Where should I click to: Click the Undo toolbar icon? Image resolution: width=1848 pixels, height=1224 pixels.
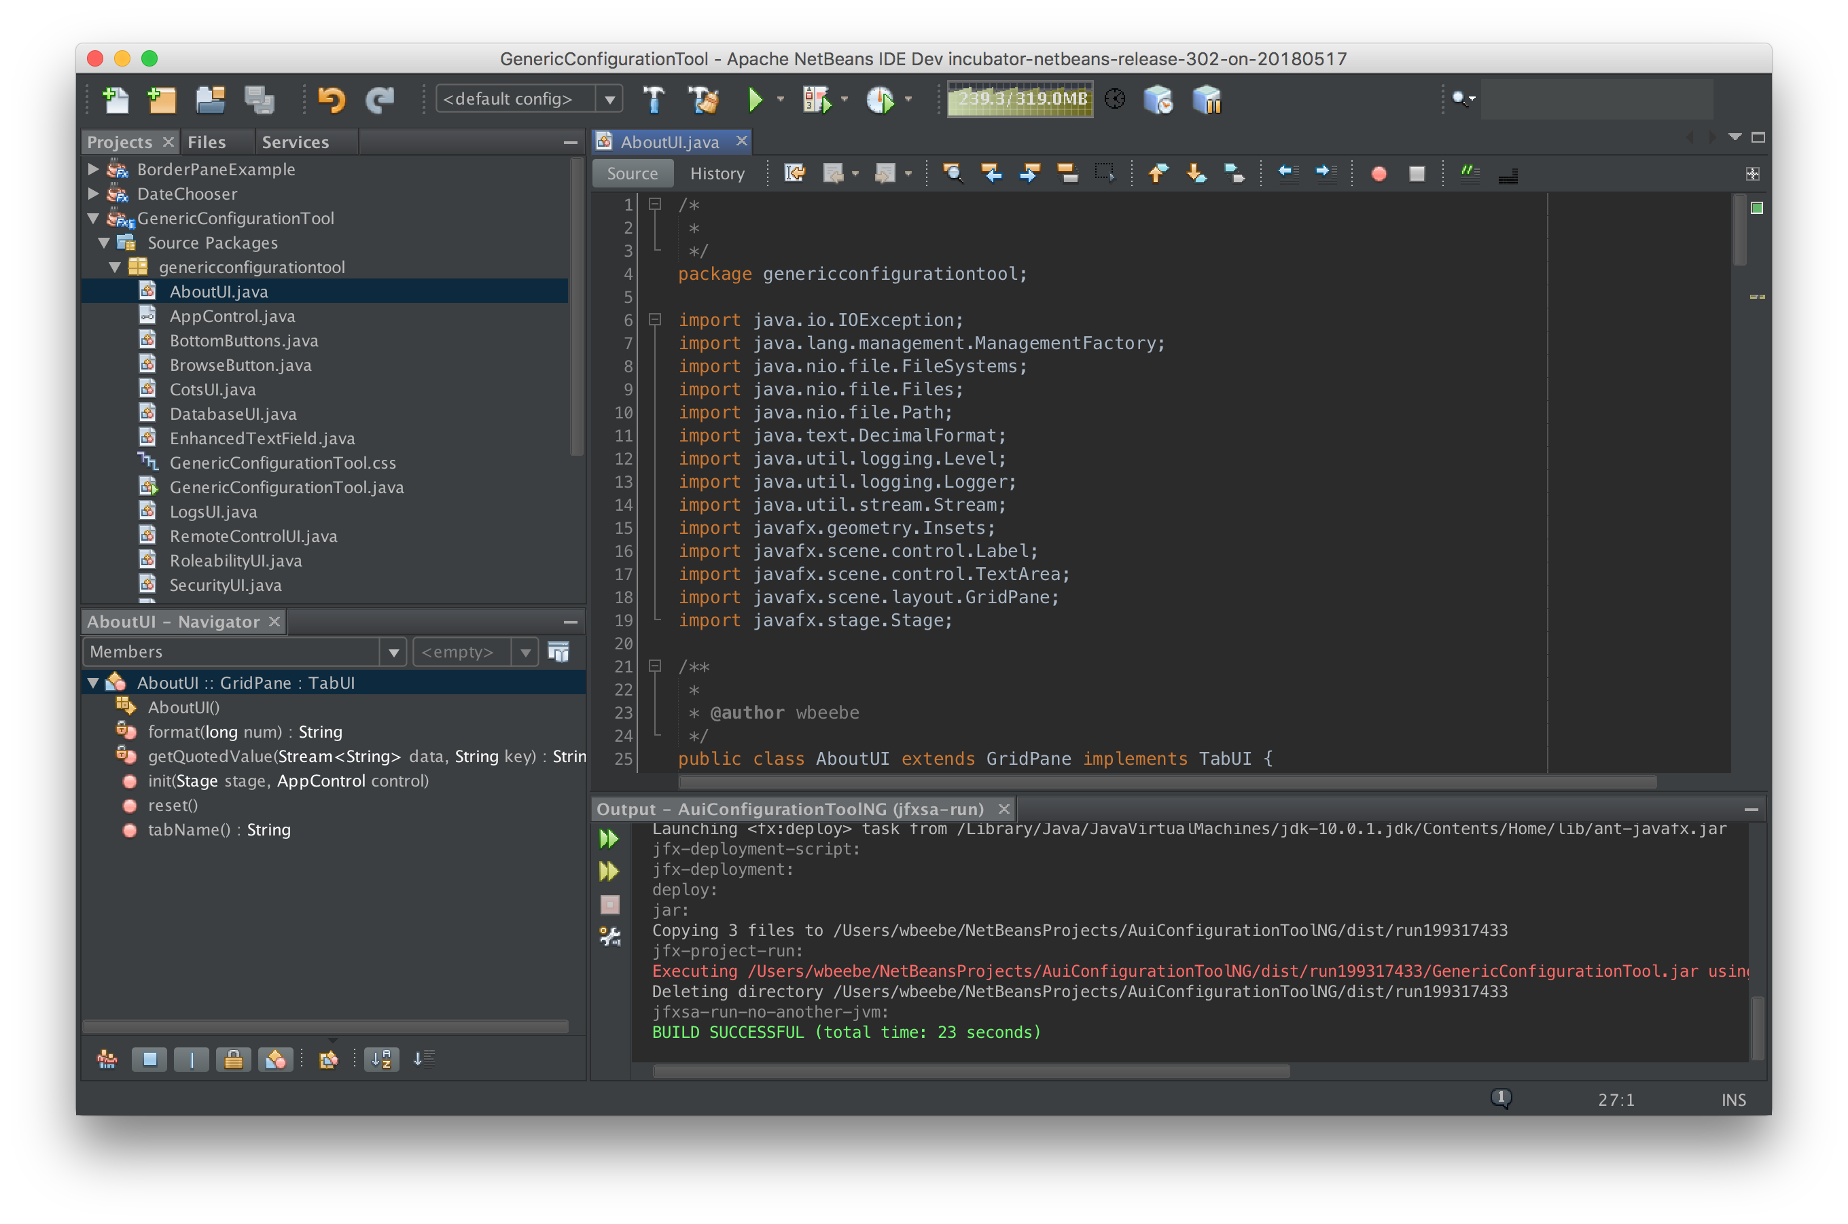tap(331, 100)
